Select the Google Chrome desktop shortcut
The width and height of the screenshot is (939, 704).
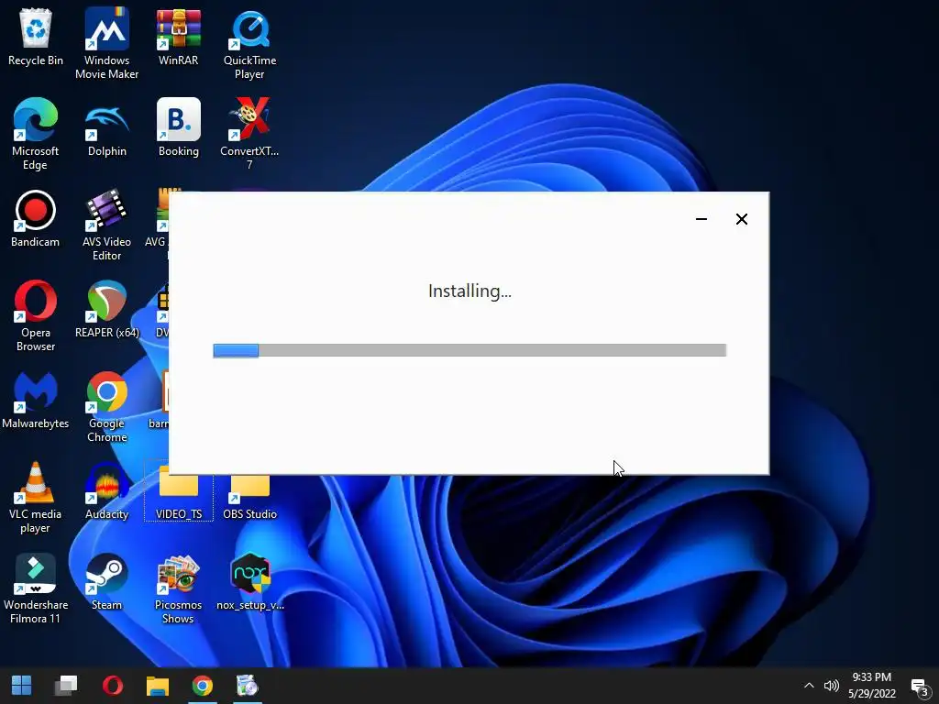point(106,407)
